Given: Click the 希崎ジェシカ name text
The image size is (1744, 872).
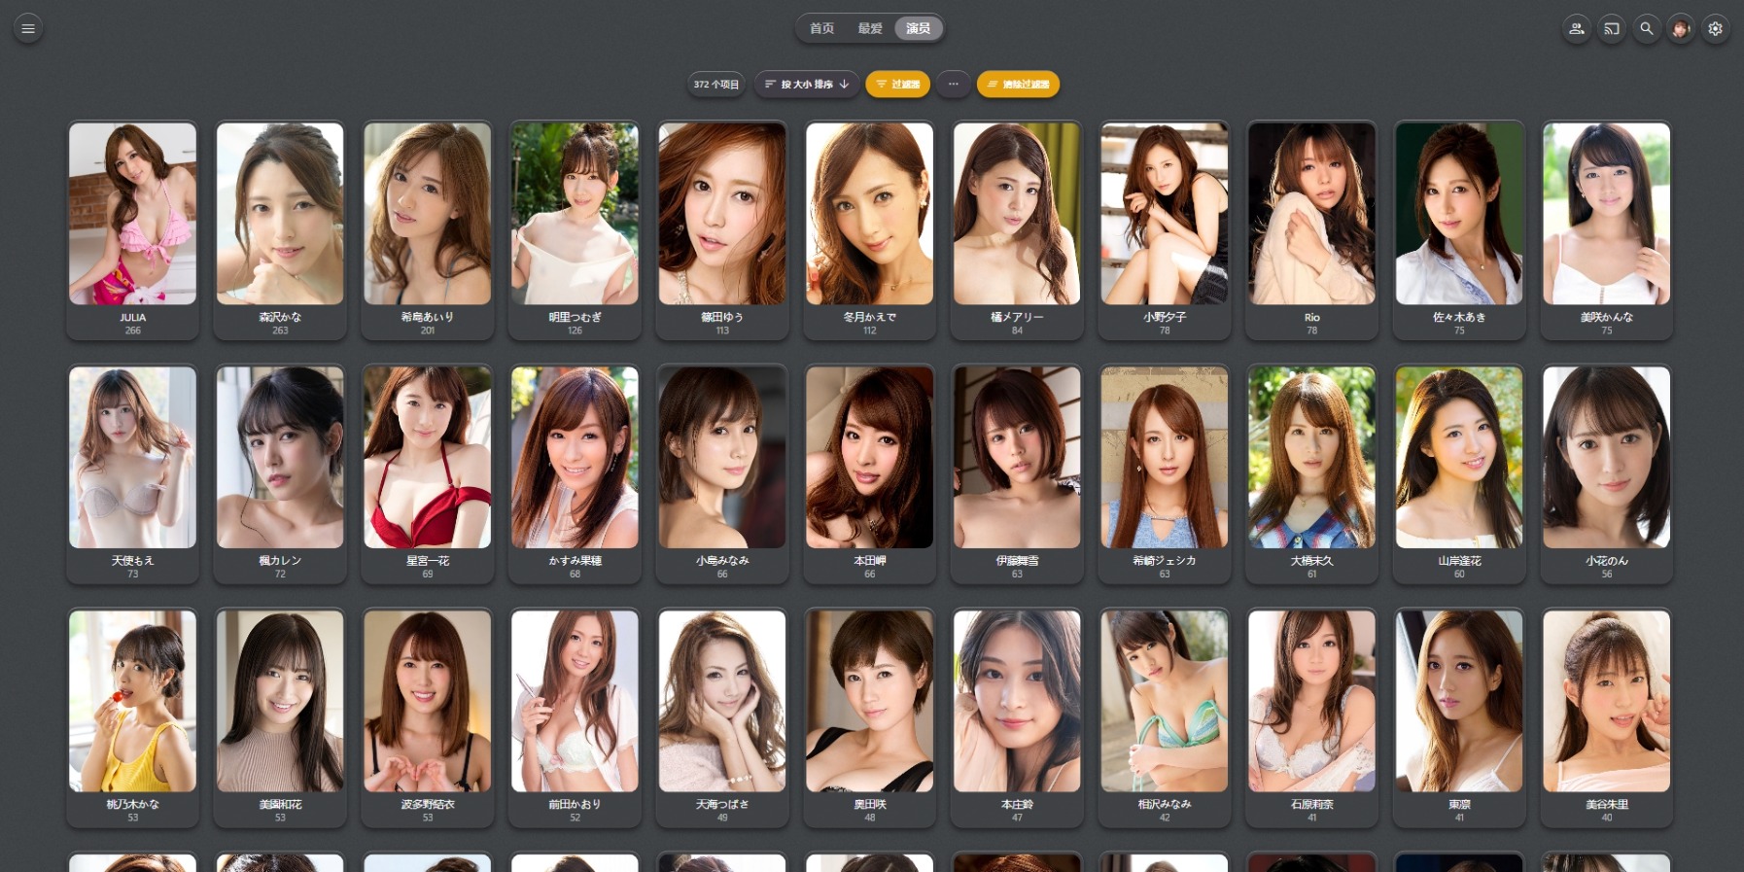Looking at the screenshot, I should pyautogui.click(x=1165, y=561).
